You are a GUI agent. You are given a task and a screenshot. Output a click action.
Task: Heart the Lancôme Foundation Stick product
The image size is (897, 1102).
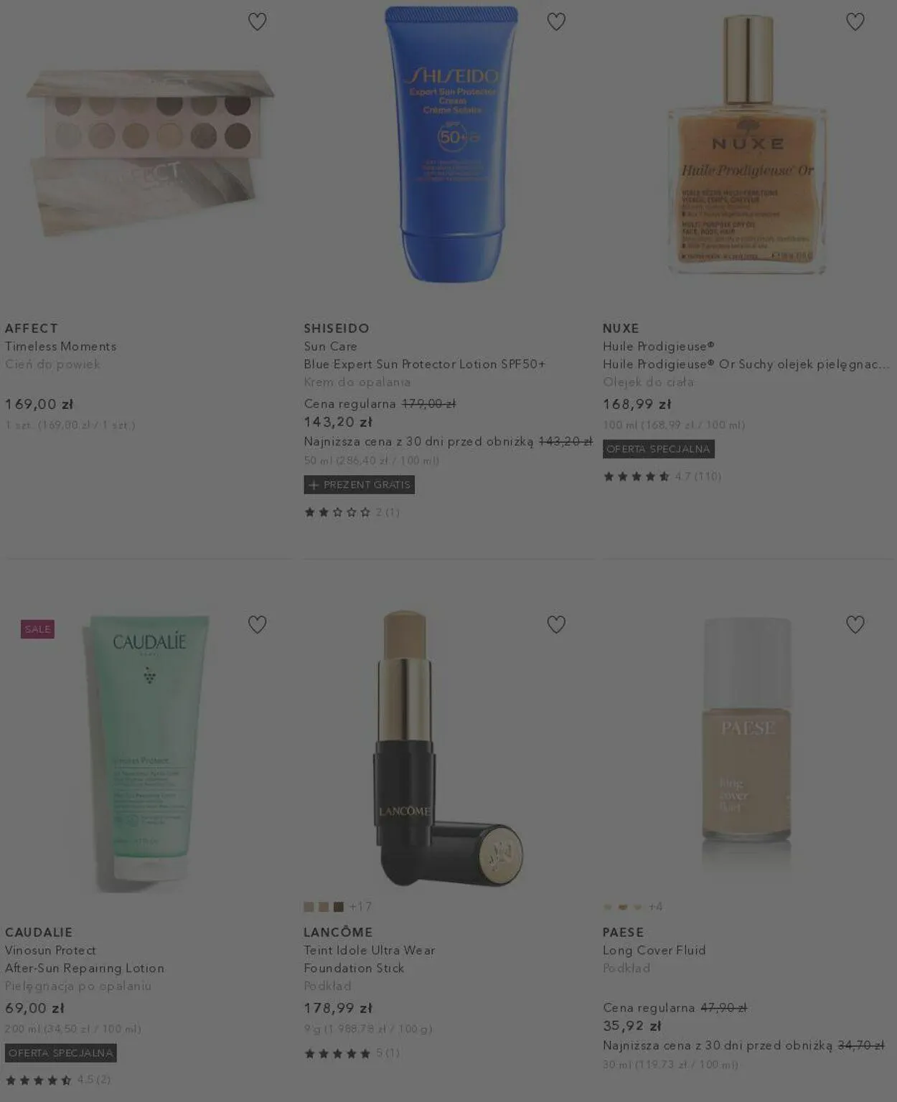click(x=556, y=624)
